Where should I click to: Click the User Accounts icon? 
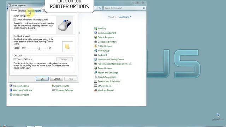[x=53, y=86]
